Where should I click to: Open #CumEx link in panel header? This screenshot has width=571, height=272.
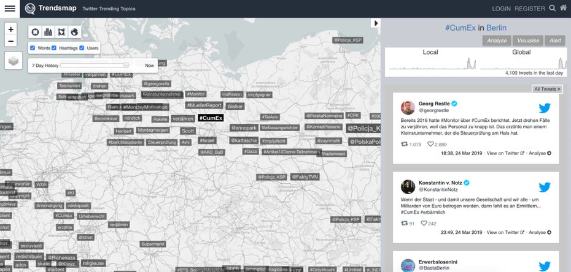pos(460,28)
